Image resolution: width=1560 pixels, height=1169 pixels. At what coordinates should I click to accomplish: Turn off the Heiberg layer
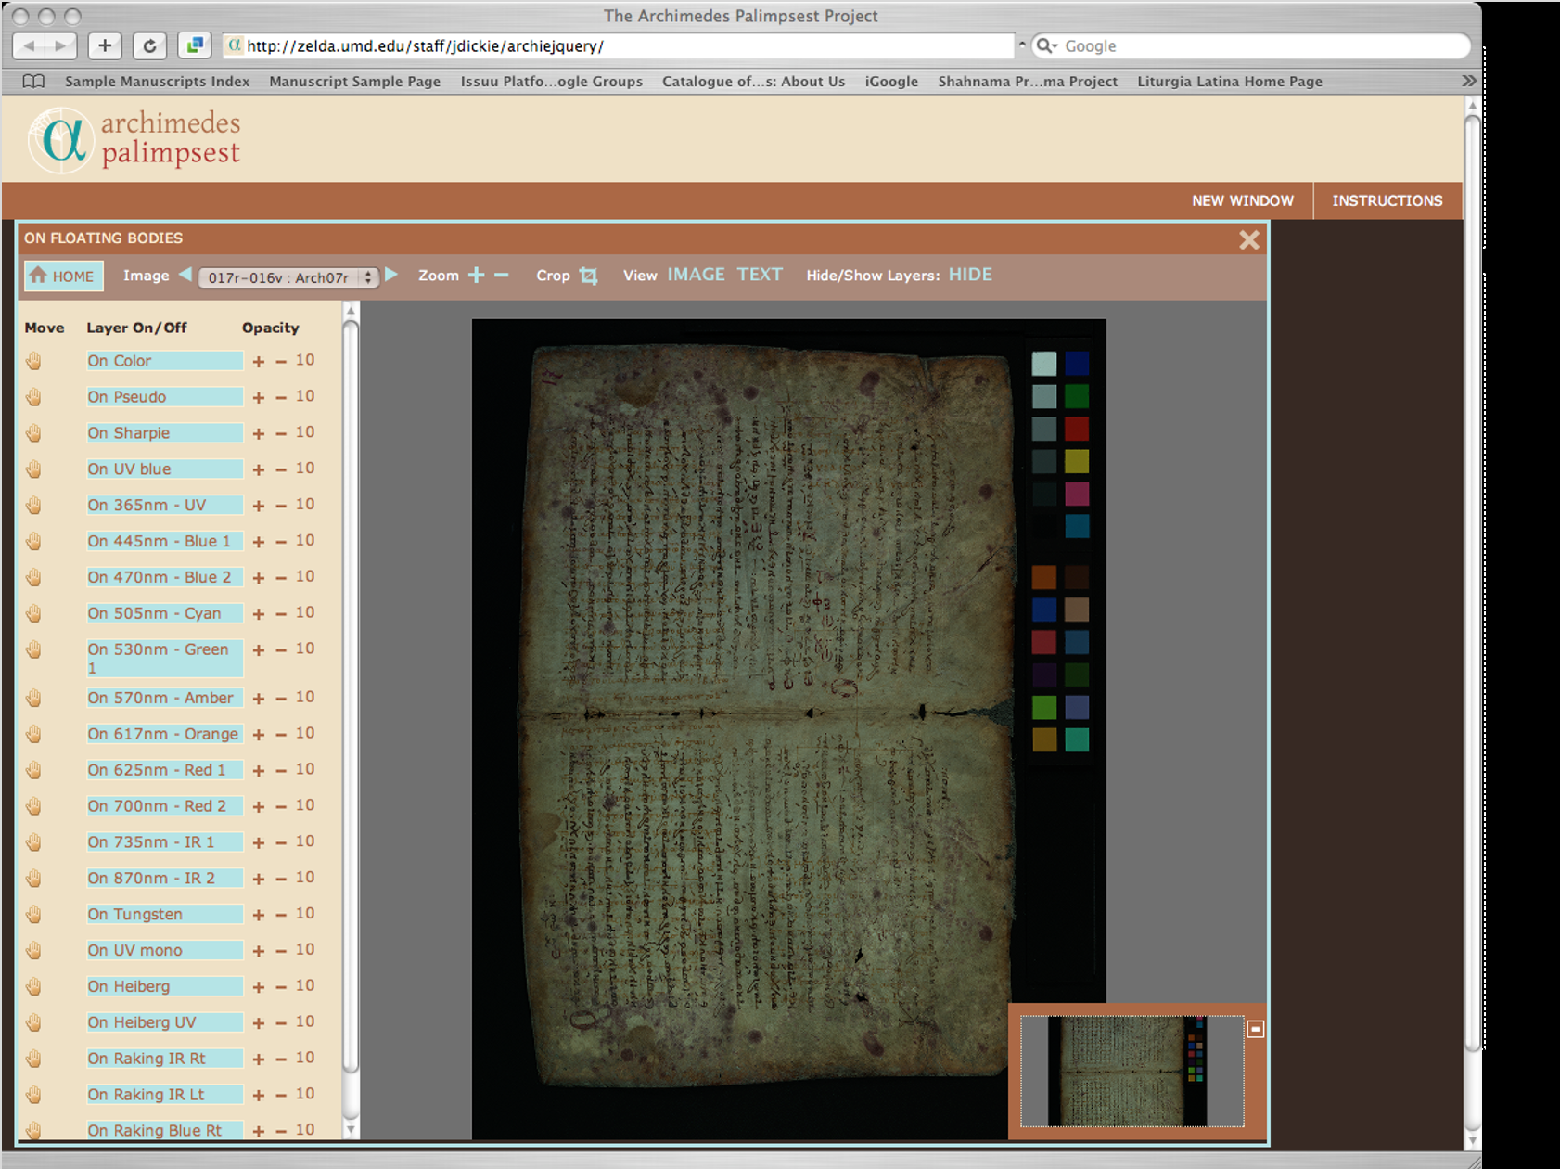tap(163, 986)
